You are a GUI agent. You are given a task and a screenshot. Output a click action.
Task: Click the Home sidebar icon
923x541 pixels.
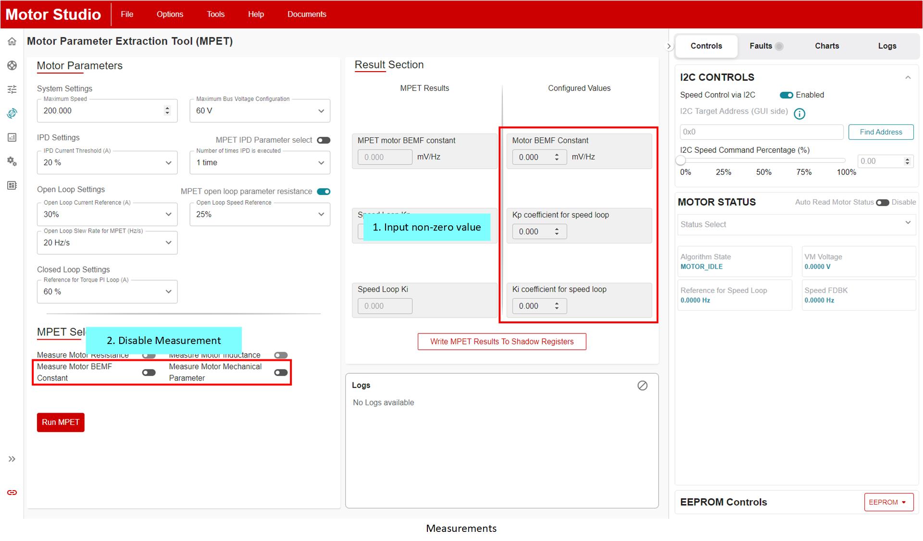12,41
